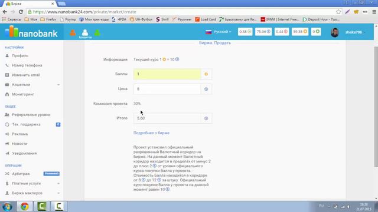Click the 75.06 balance box
The height and width of the screenshot is (212, 378).
coord(263,31)
